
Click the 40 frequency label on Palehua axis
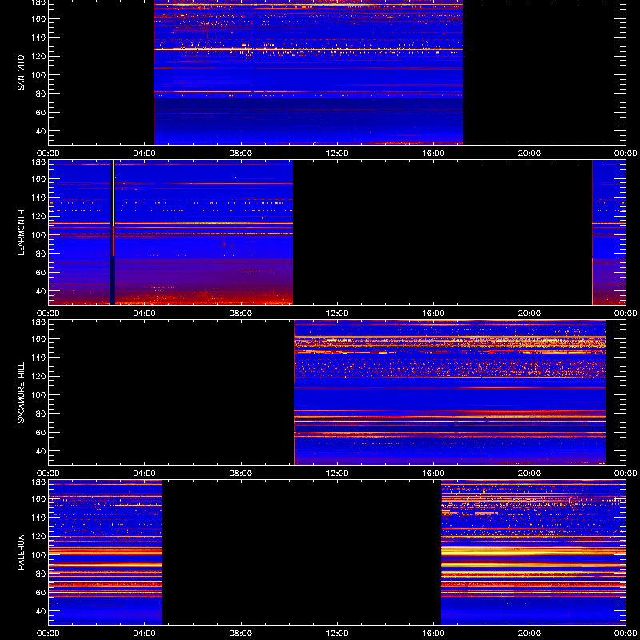[x=42, y=611]
